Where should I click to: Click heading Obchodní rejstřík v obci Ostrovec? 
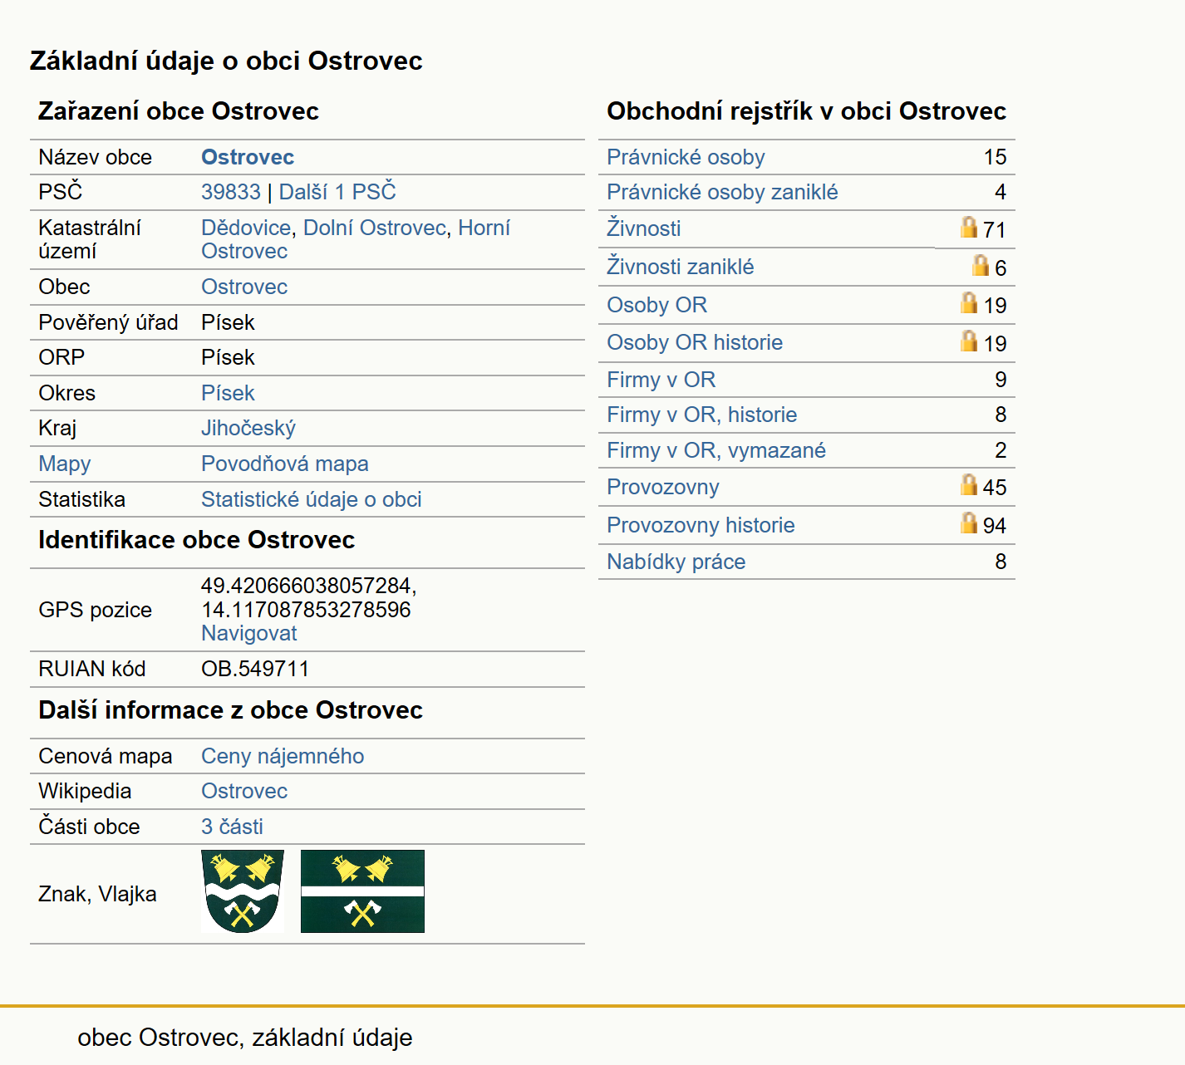[x=806, y=111]
